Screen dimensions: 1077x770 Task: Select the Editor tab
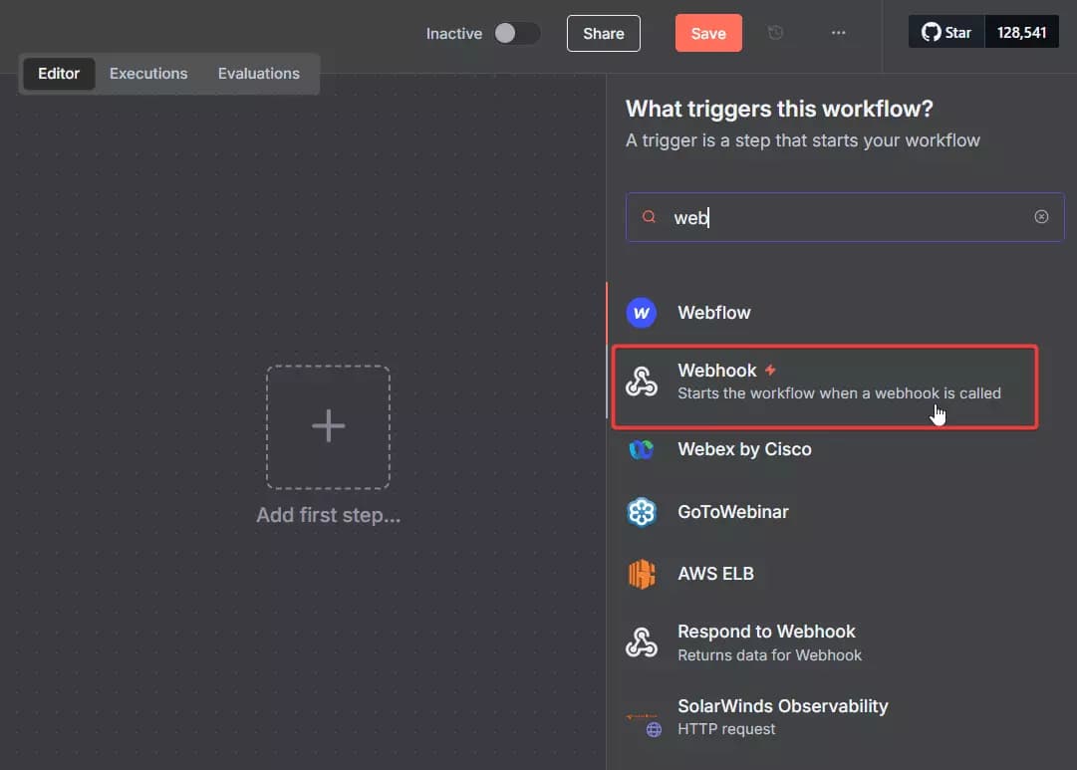click(58, 73)
